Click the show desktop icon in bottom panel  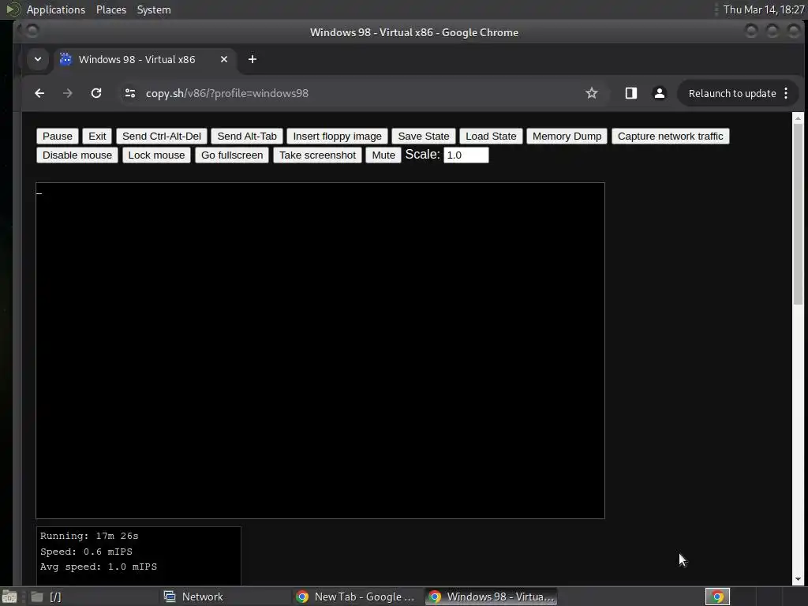tap(9, 597)
